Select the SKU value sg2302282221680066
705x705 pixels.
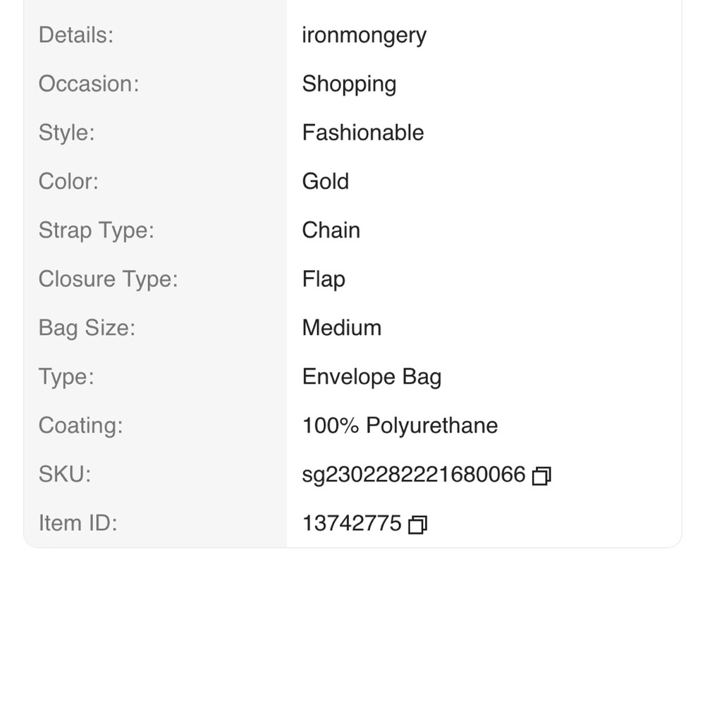coord(414,474)
